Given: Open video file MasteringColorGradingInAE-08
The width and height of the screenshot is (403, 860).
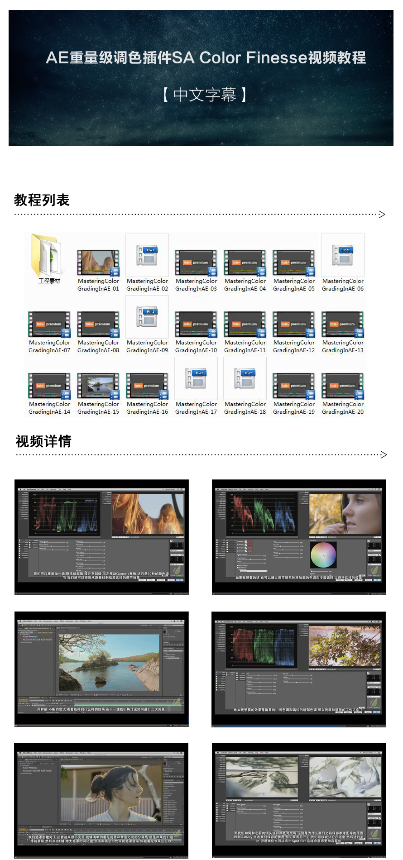Looking at the screenshot, I should [x=98, y=325].
